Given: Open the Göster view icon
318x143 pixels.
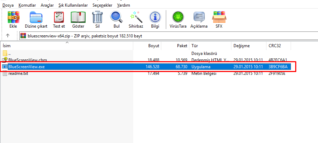Looking at the screenshot, I should [x=78, y=17].
